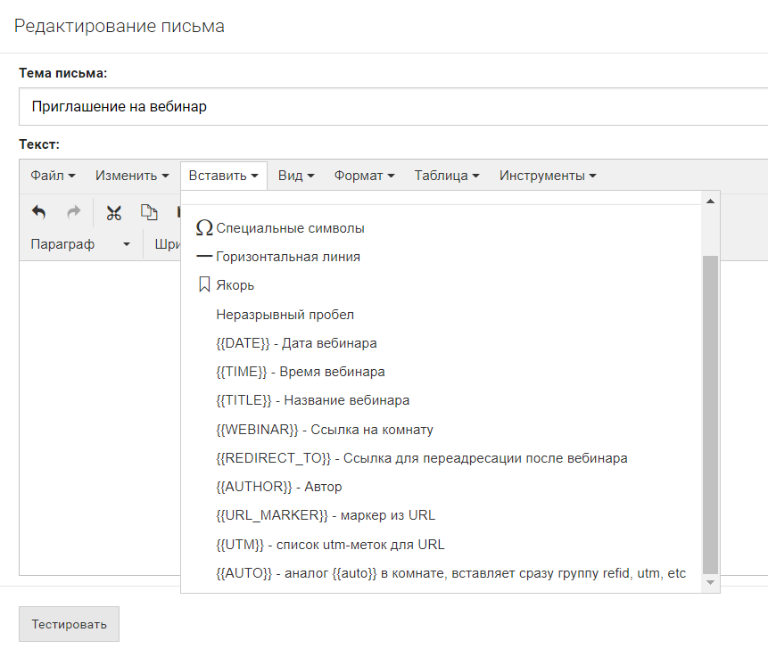Click the Copy icon in toolbar
This screenshot has height=657, width=768.
148,212
